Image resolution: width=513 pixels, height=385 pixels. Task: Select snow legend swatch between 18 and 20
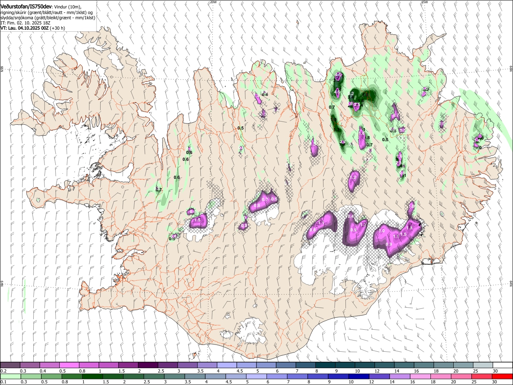[443, 365]
